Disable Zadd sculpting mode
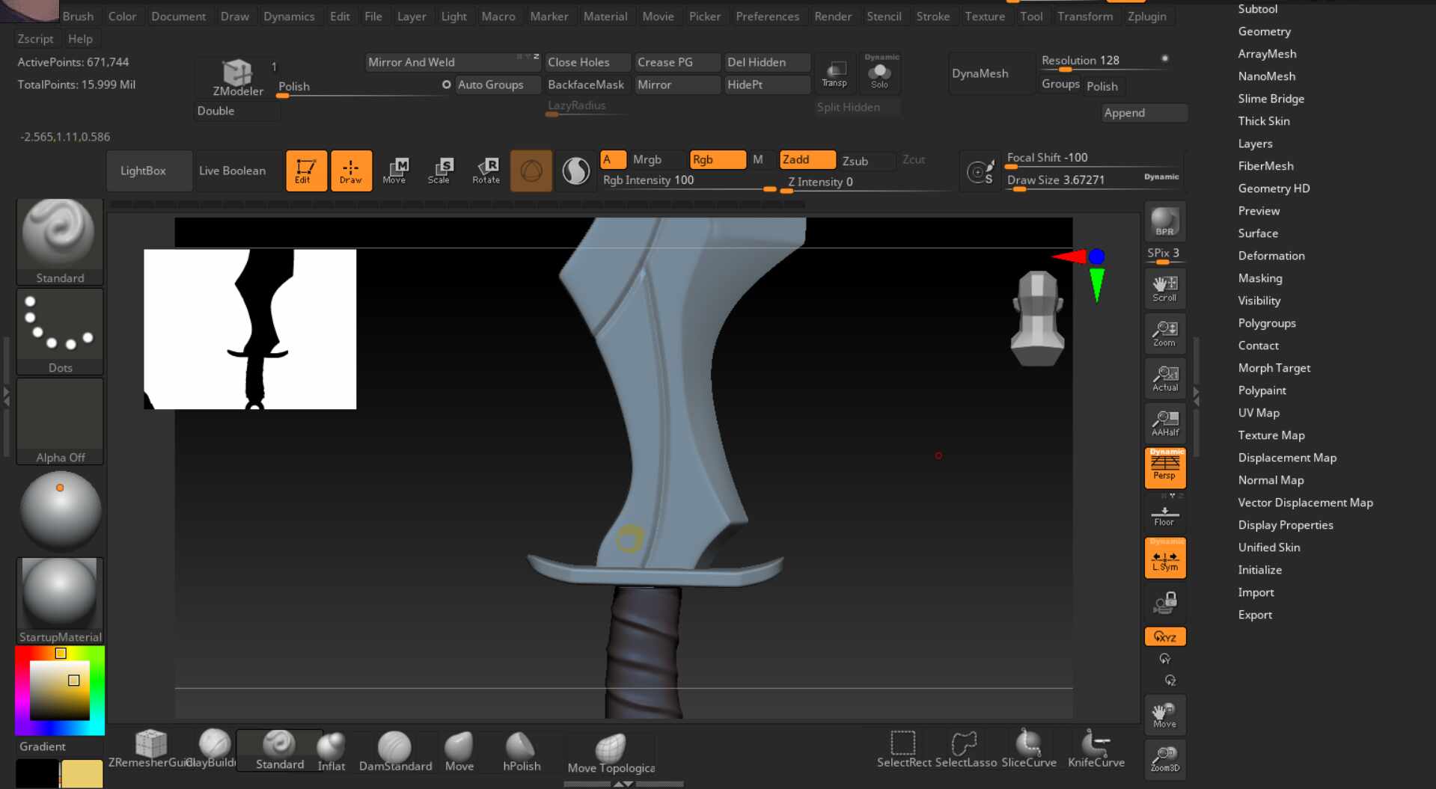 [x=807, y=160]
